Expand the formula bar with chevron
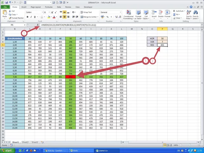This screenshot has width=204, height=153. (x=202, y=25)
